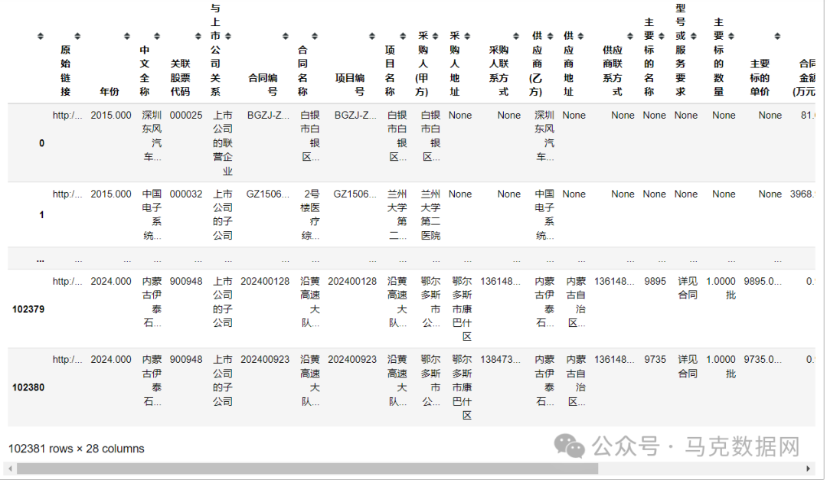Image resolution: width=827 pixels, height=480 pixels.
Task: Open the http link in row 1
Action: 67,194
